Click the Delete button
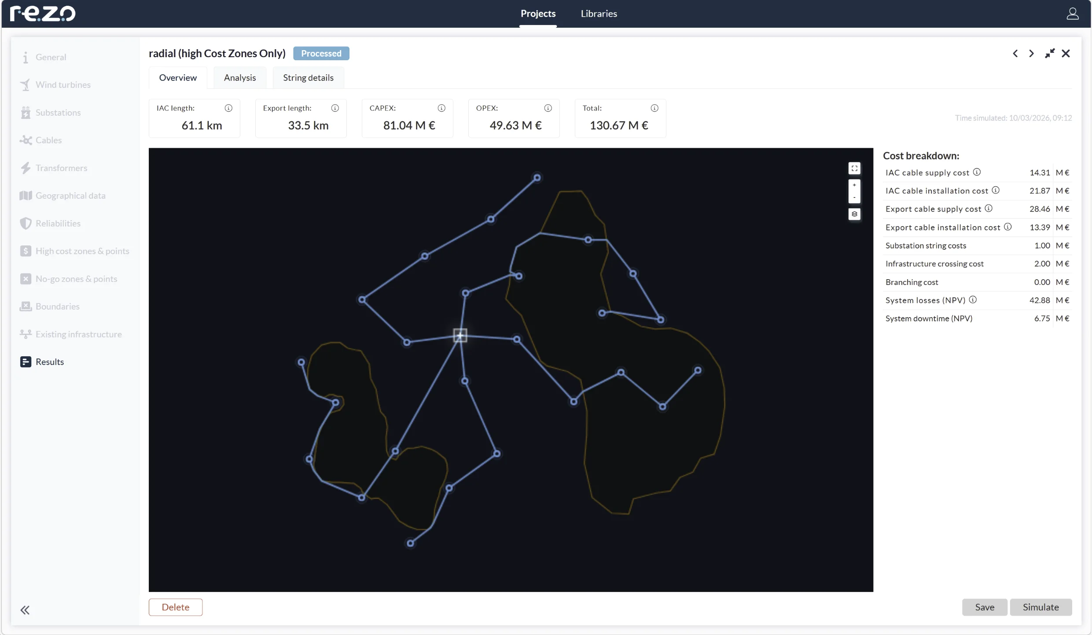Viewport: 1092px width, 635px height. tap(175, 607)
